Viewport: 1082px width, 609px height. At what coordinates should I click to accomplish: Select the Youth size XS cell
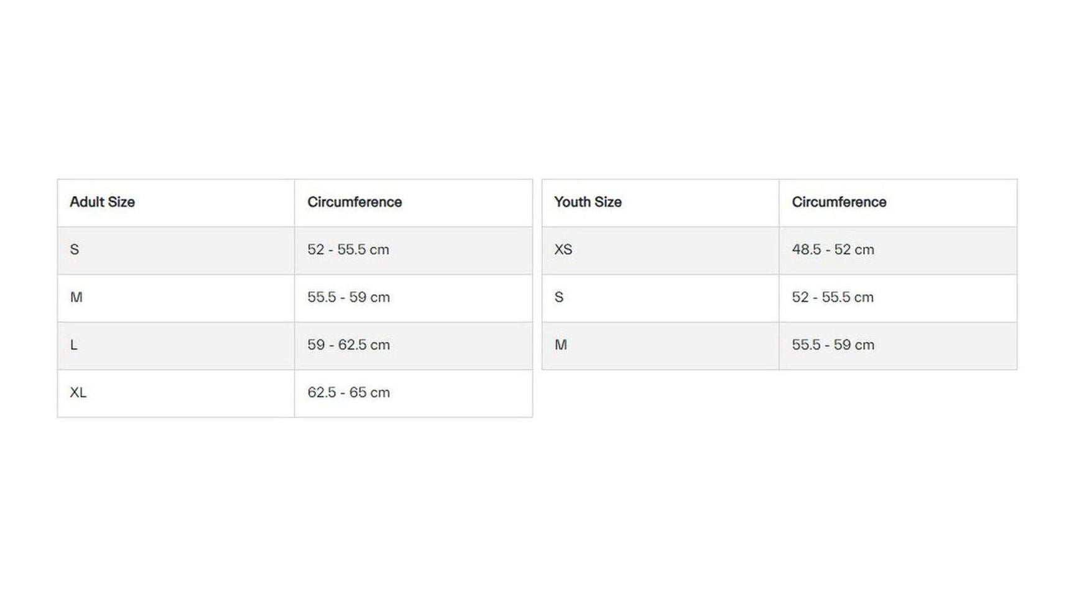(x=660, y=250)
